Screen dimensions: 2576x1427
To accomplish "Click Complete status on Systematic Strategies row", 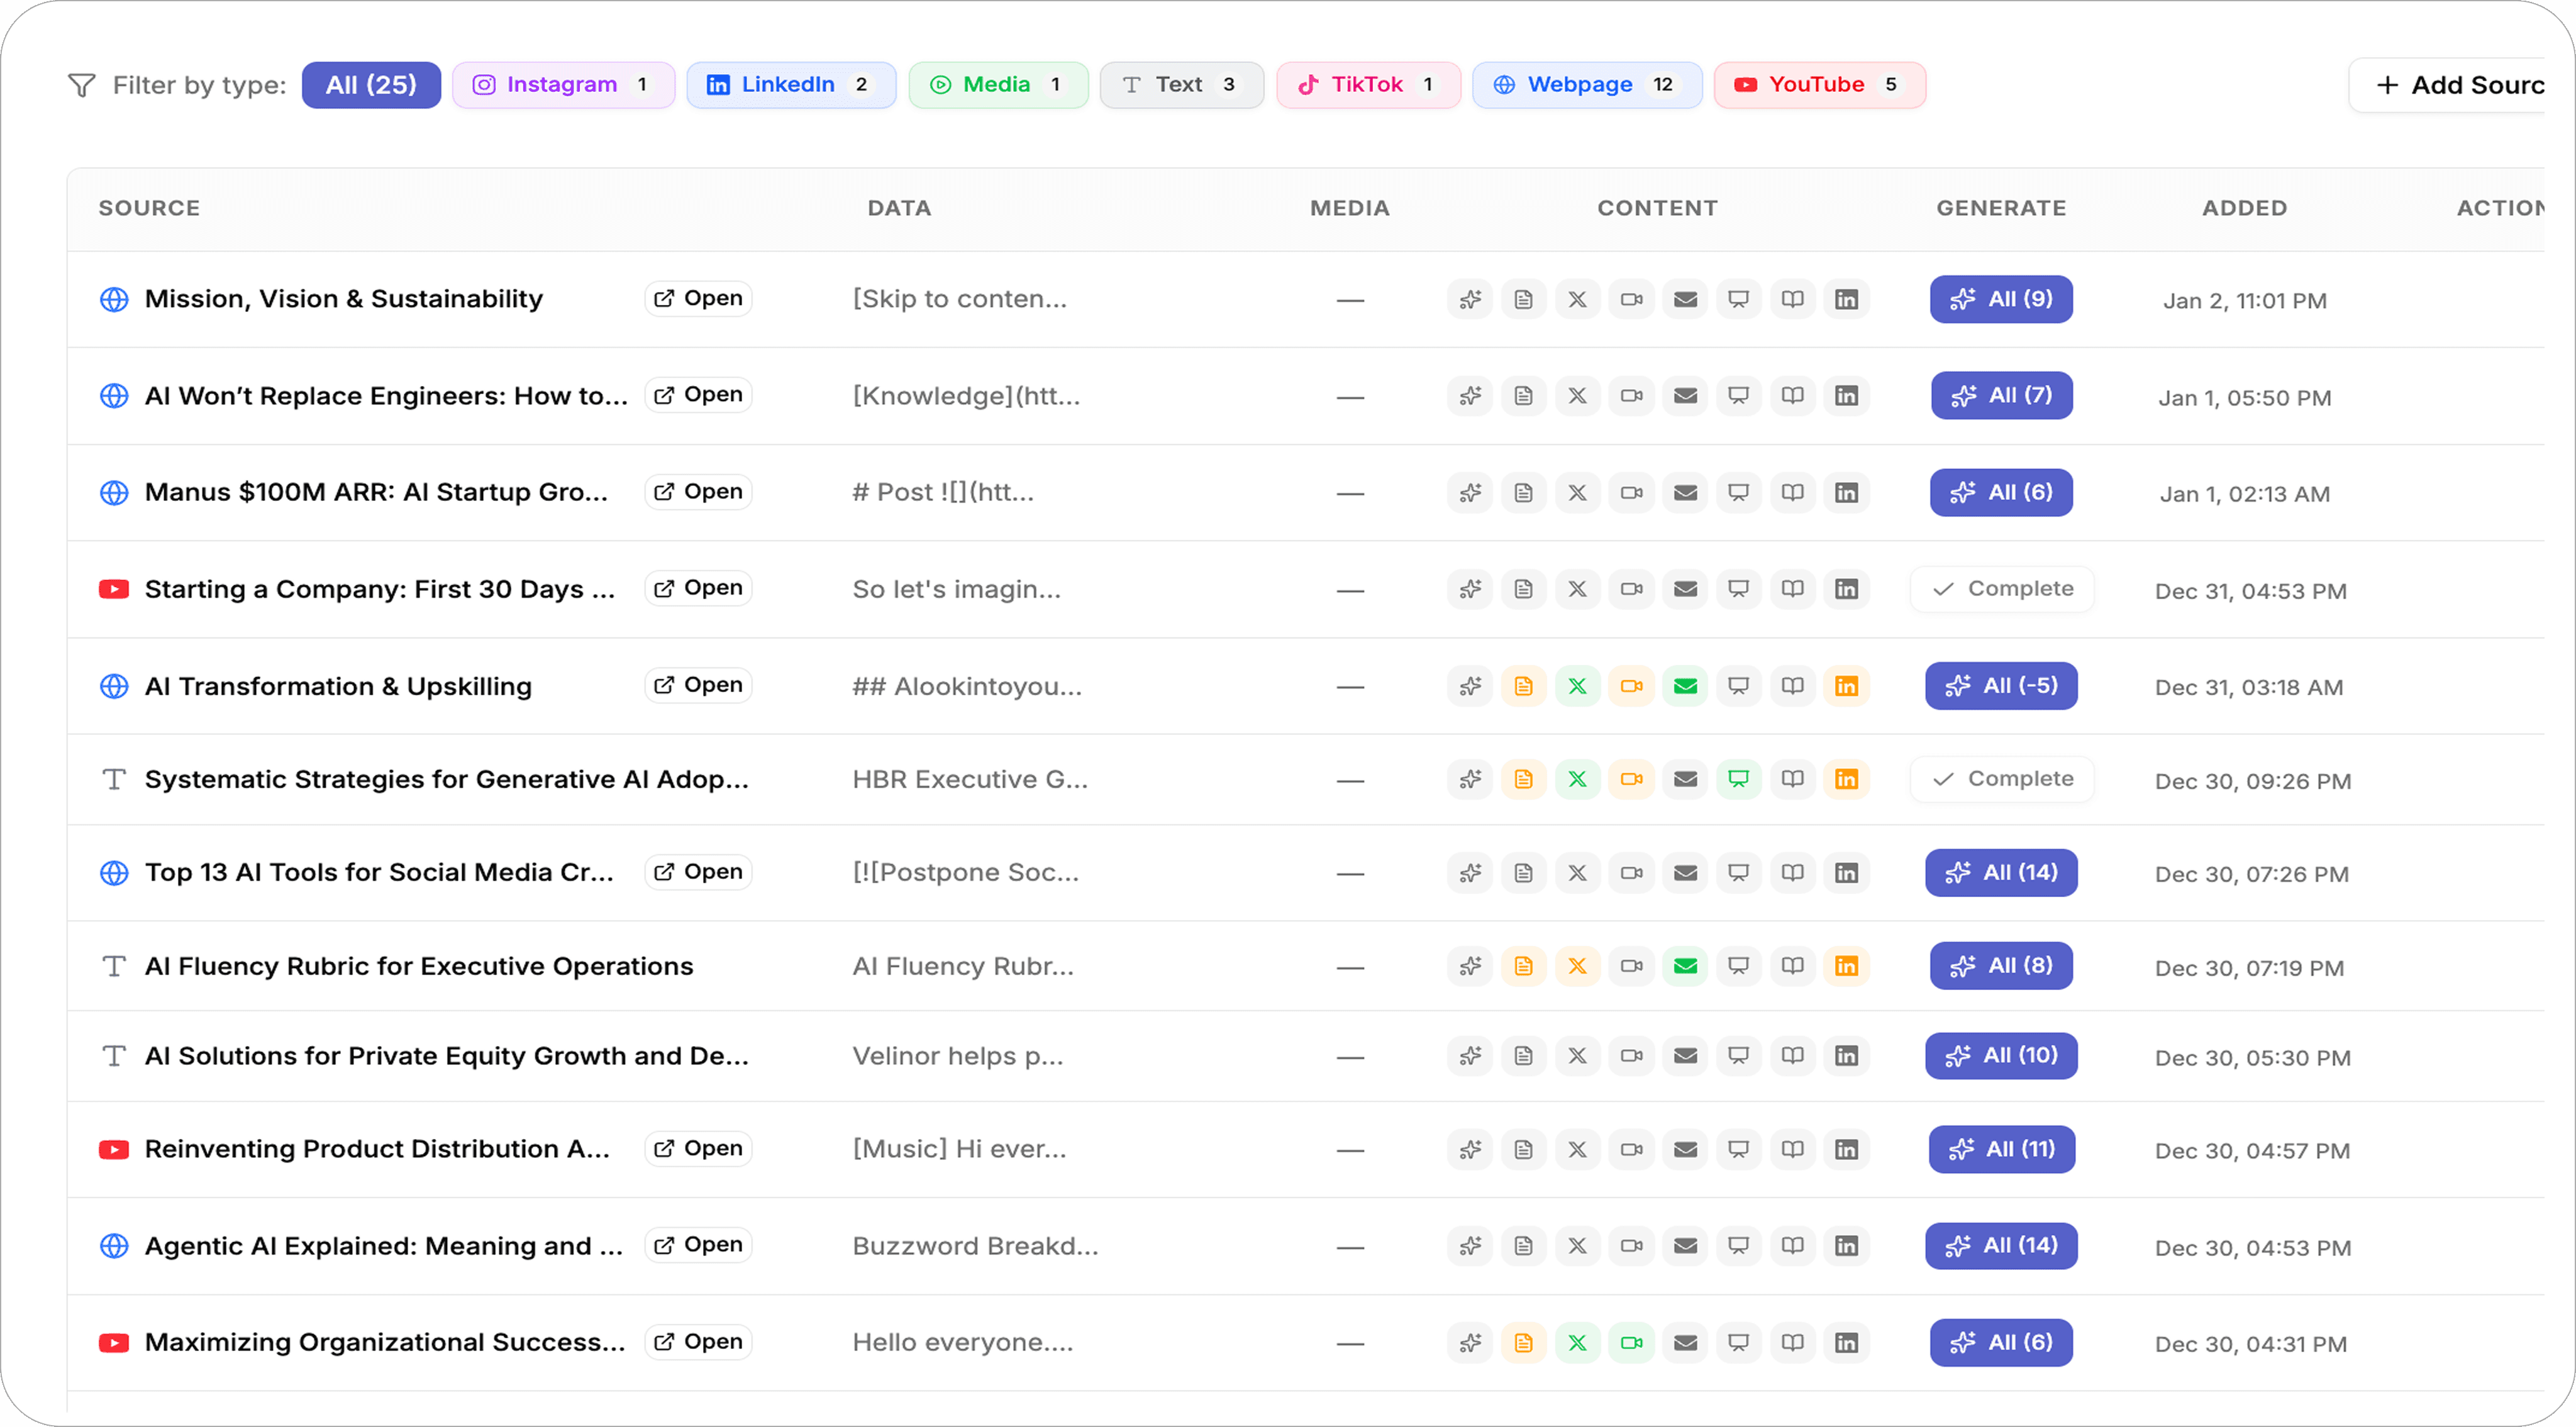I will click(x=2002, y=780).
